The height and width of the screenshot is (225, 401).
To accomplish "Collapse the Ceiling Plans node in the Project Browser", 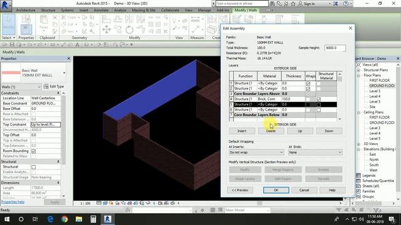I will click(358, 112).
